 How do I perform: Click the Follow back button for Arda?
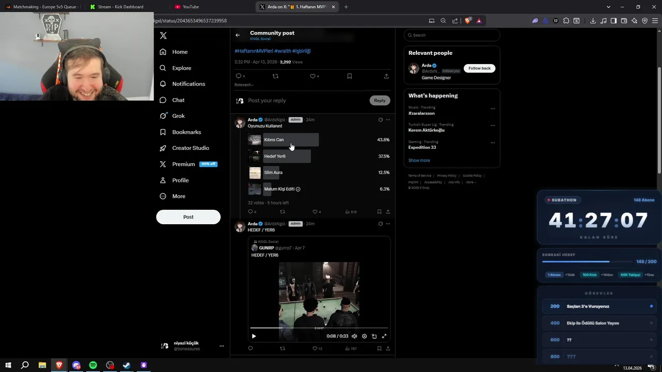[479, 68]
